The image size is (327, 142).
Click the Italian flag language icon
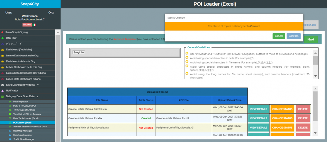pyautogui.click(x=34, y=25)
